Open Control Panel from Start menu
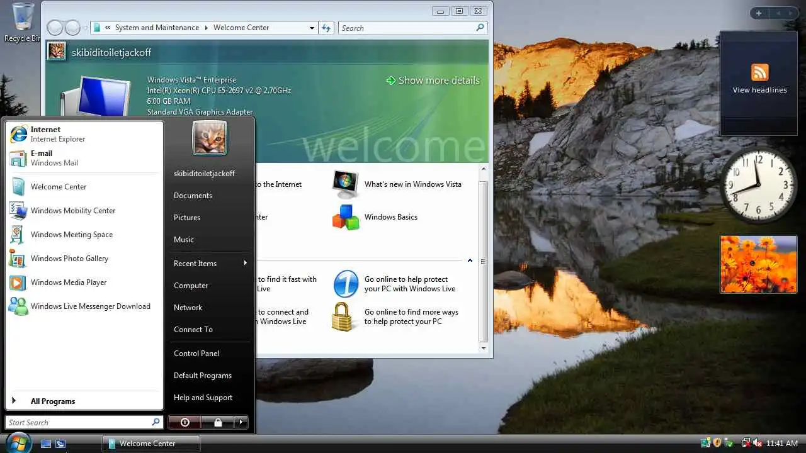This screenshot has height=453, width=806. coord(210,354)
